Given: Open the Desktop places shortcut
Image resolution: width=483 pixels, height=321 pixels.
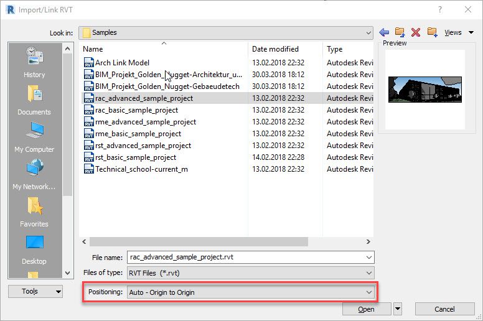Looking at the screenshot, I should 34,249.
